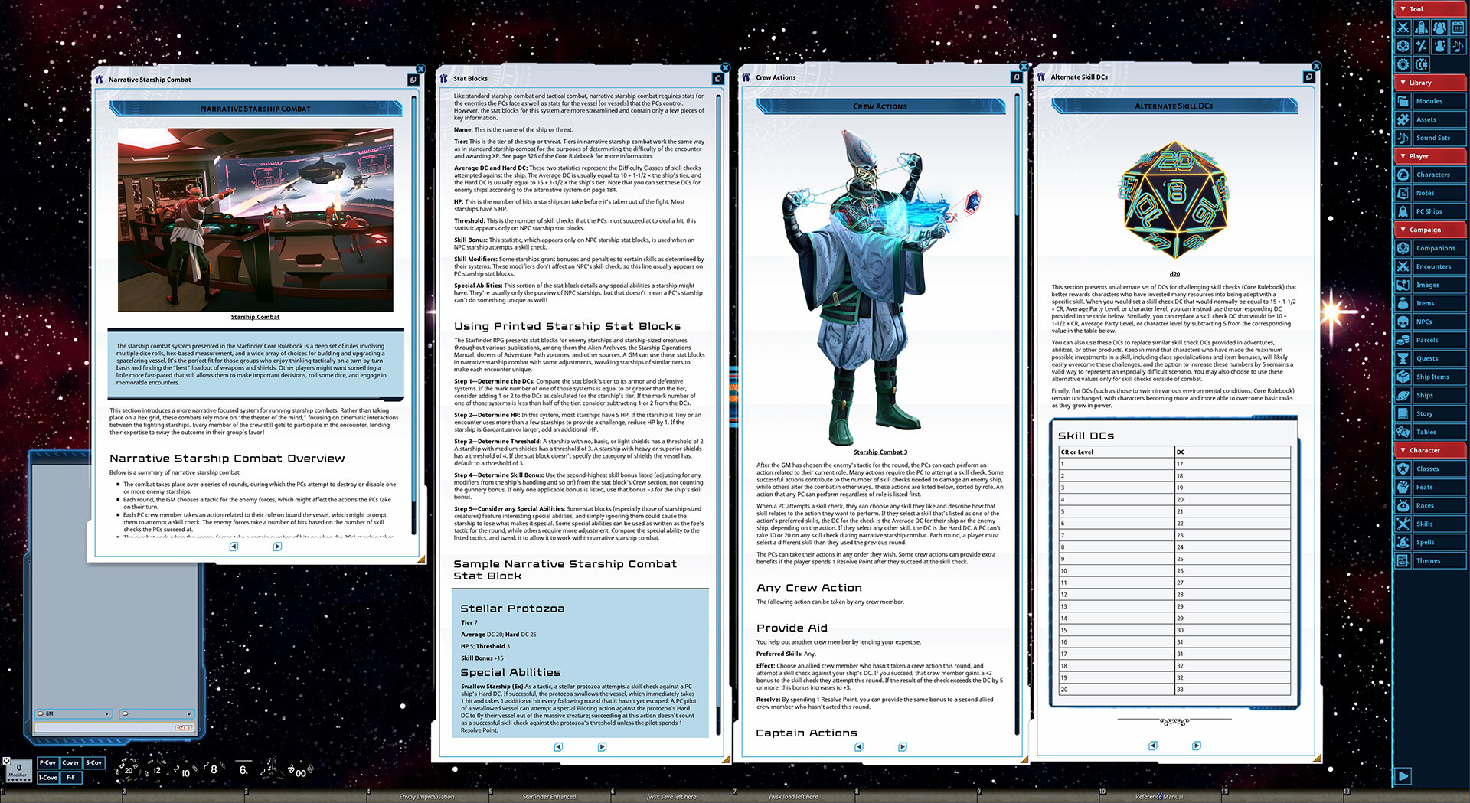
Task: Click the link icon on Stat Blocks window
Action: coord(717,78)
